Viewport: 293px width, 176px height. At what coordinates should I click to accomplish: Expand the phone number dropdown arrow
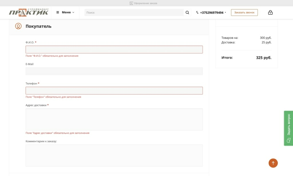pyautogui.click(x=225, y=13)
